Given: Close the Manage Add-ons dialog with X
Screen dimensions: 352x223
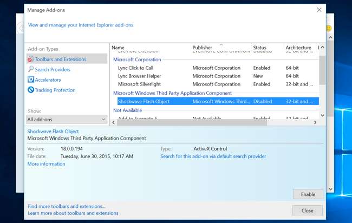Looking at the screenshot, I should click(x=319, y=10).
